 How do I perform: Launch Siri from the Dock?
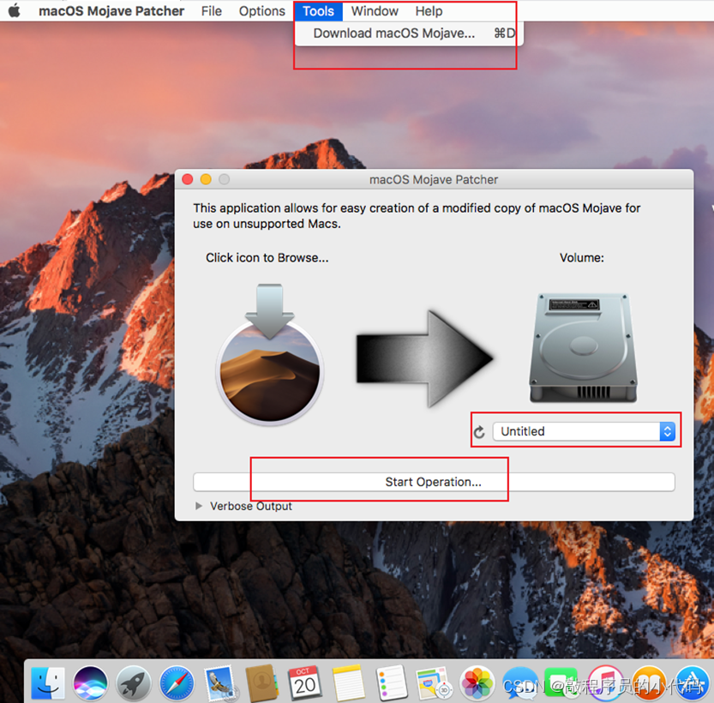pos(90,683)
